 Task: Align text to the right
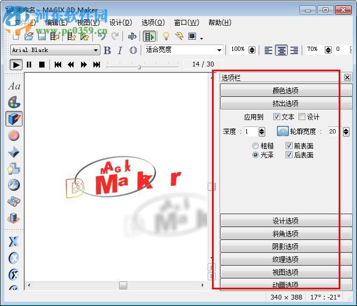pyautogui.click(x=294, y=50)
